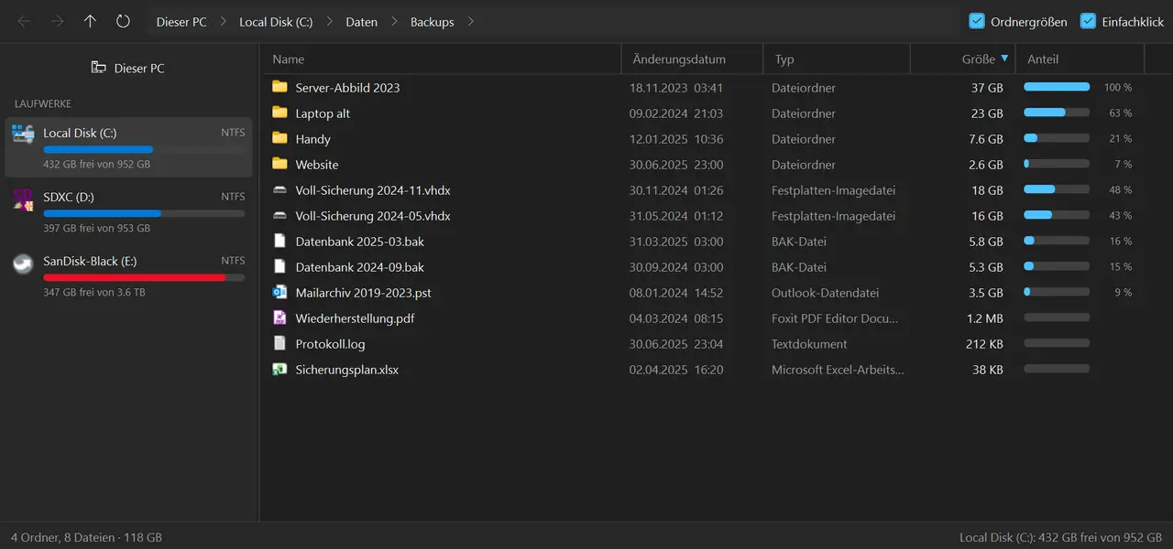1173x549 pixels.
Task: Click the 100 % share bar for Server-Abbild 2023
Action: 1057,87
